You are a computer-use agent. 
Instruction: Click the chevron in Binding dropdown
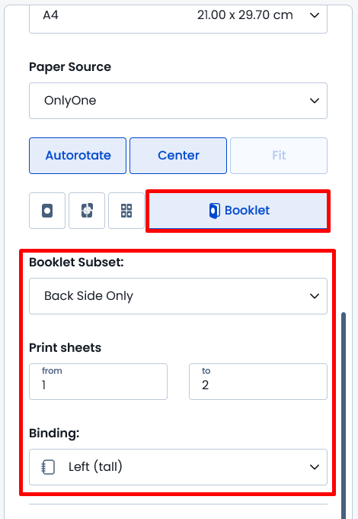click(x=315, y=467)
